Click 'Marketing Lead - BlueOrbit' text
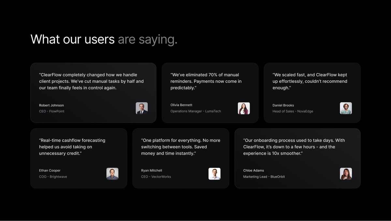Viewport: 391px width, 221px height. tap(264, 177)
